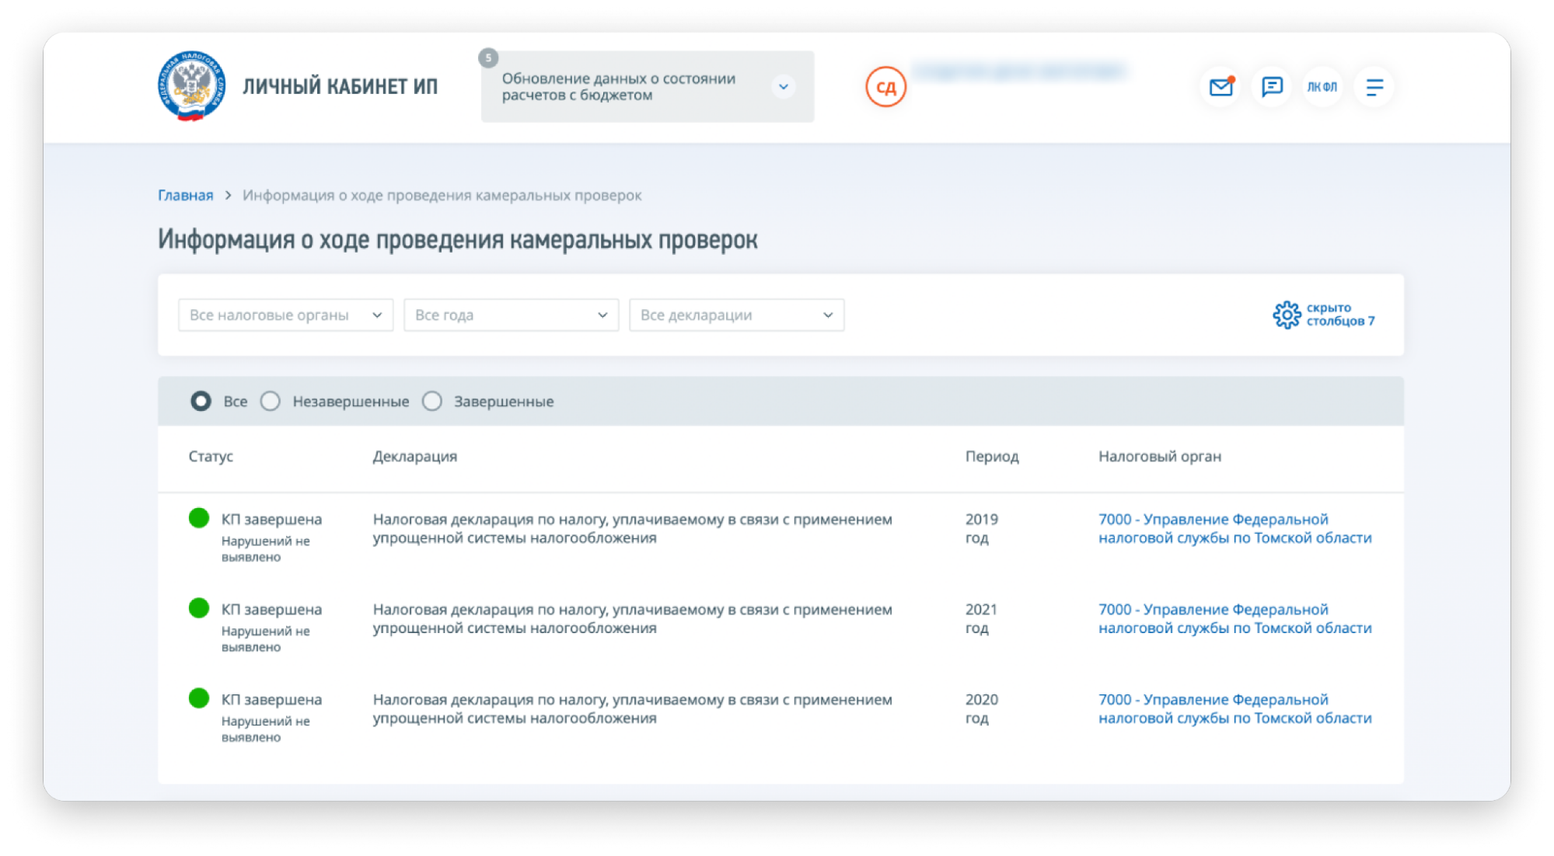Click скрыто столбцов 7 link

click(x=1340, y=315)
